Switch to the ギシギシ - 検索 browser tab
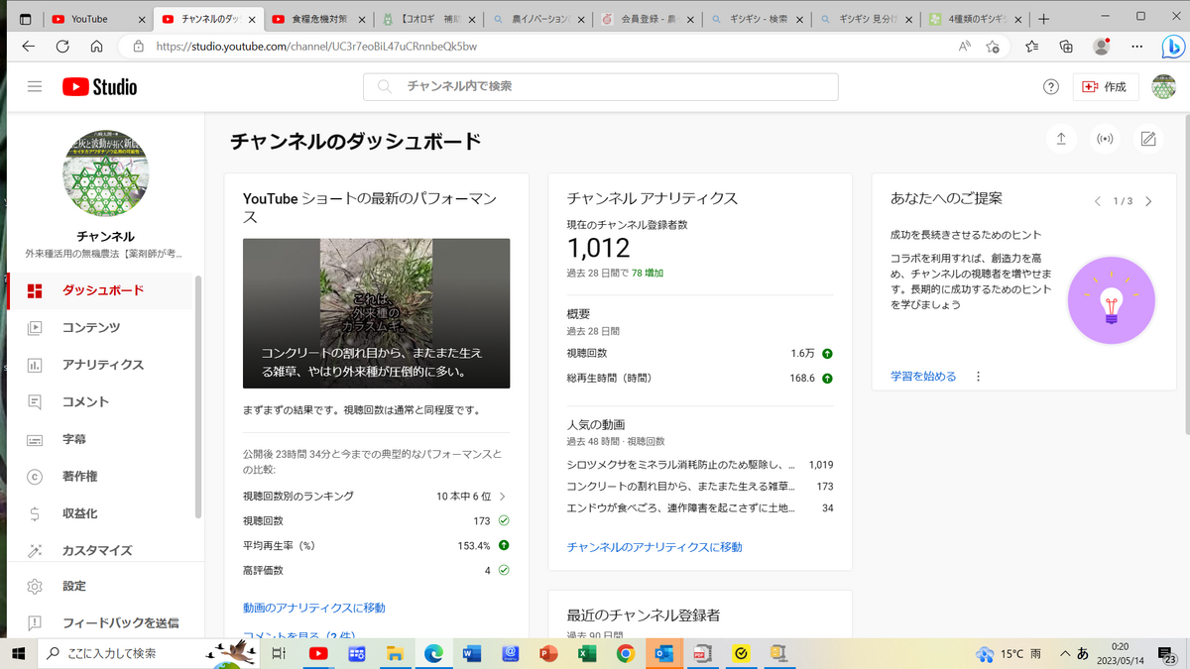This screenshot has height=669, width=1190. tap(758, 19)
